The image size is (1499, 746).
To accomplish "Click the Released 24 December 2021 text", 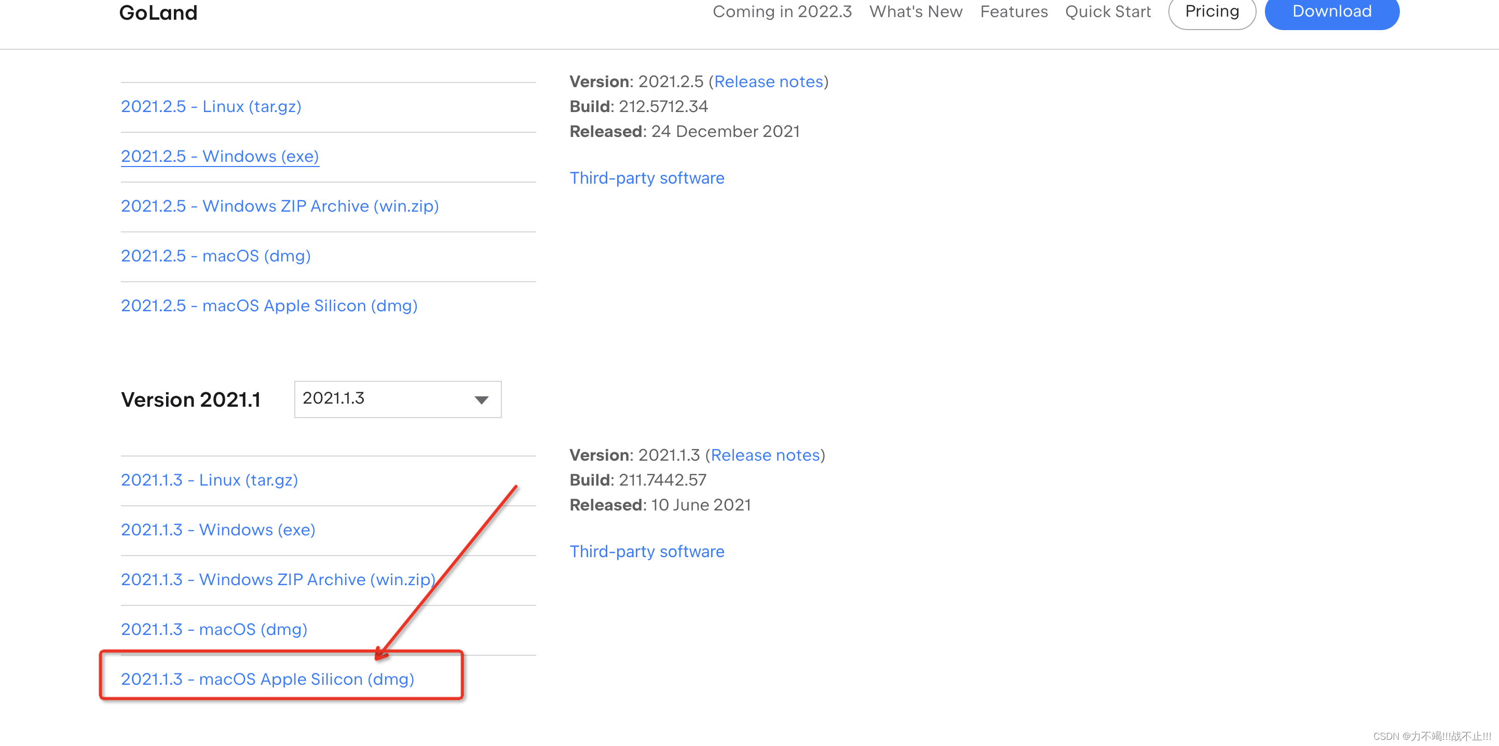I will pyautogui.click(x=684, y=131).
